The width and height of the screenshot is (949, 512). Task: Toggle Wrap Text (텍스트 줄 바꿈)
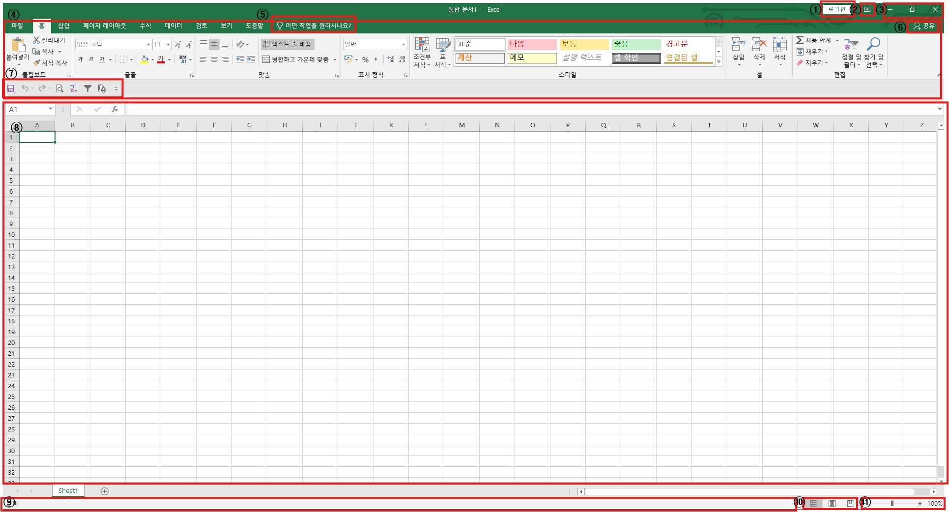pos(288,44)
